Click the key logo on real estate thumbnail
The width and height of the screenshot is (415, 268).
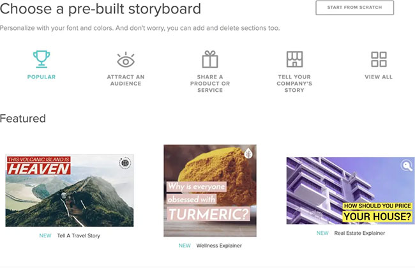(406, 166)
